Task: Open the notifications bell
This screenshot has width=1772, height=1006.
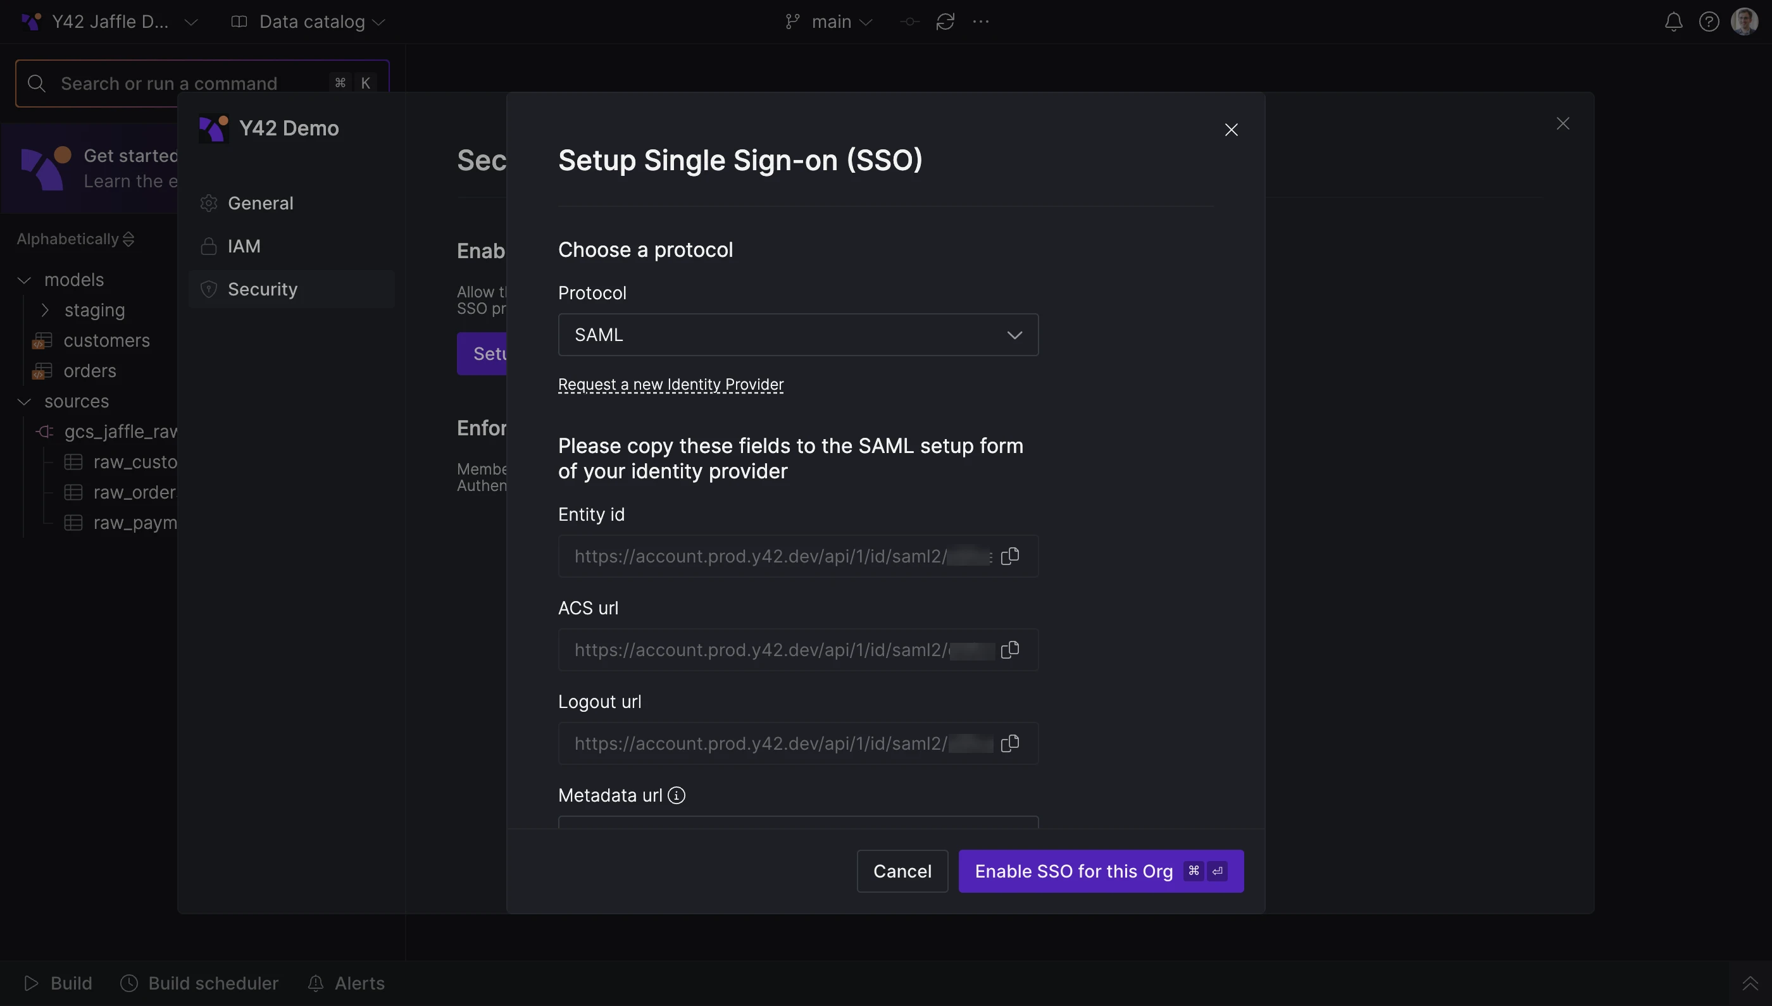Action: pos(1673,22)
